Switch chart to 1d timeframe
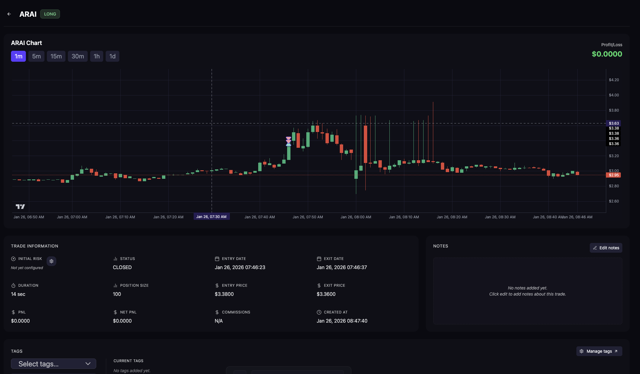This screenshot has width=640, height=374. (x=112, y=56)
